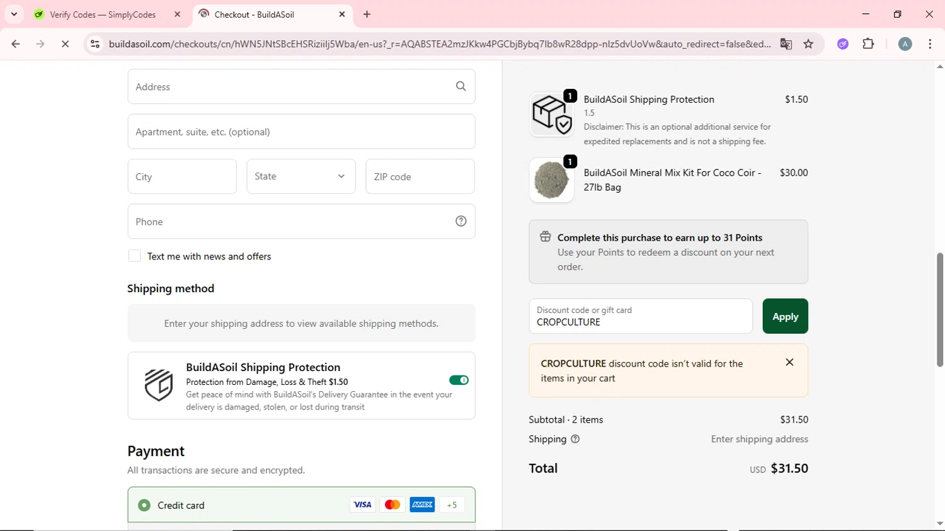Click the scrollbar down arrow
Image resolution: width=945 pixels, height=531 pixels.
[940, 523]
